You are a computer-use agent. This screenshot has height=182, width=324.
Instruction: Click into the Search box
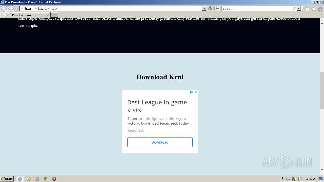257,8
